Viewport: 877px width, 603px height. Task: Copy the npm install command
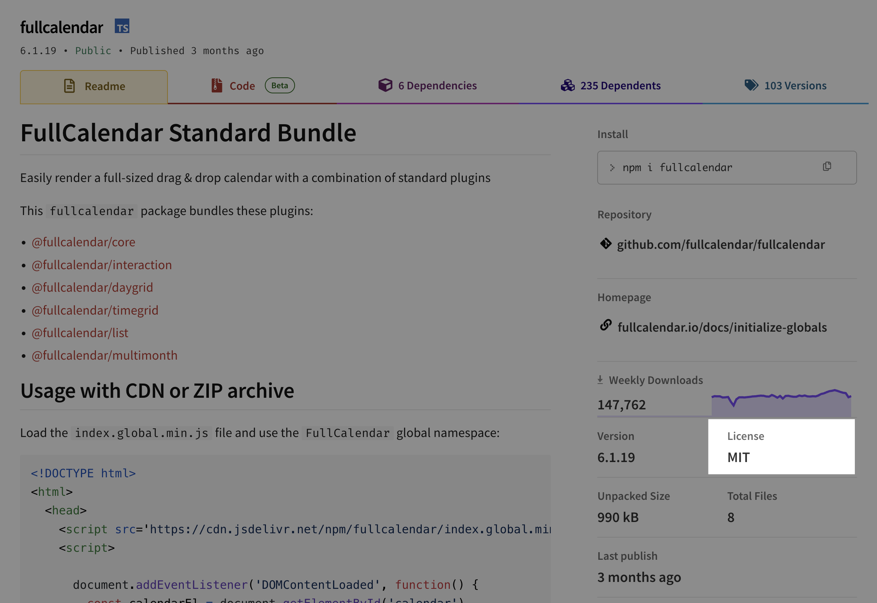click(827, 167)
